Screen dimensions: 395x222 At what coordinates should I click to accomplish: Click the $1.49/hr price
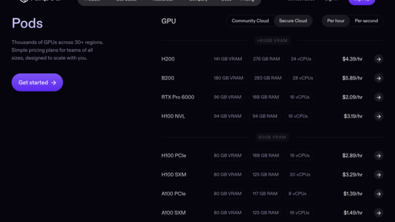point(352,213)
